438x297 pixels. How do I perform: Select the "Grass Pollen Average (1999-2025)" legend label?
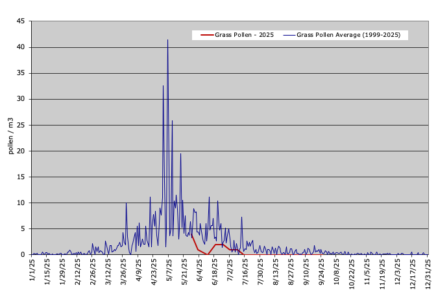(x=348, y=35)
